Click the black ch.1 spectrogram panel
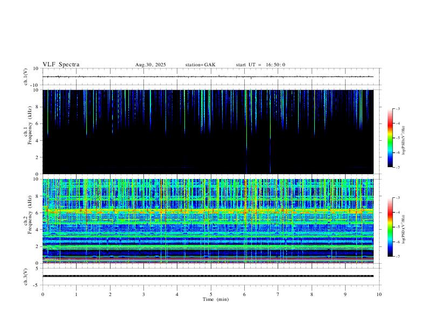 pos(208,132)
